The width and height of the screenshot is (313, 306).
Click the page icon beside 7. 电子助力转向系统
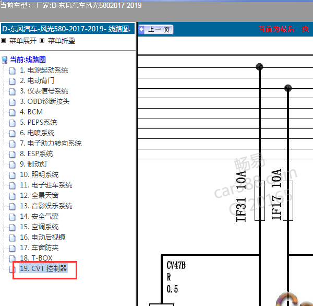coord(13,144)
